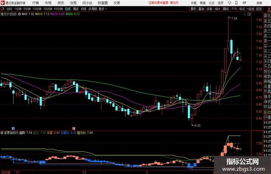The image size is (271, 174).
Task: Open the 问小达 menu
Action: 87,3
